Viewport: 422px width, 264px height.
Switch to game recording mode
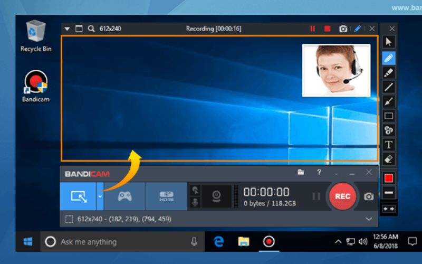point(125,196)
